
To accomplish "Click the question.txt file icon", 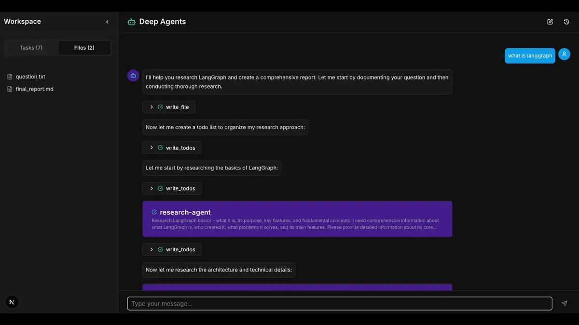I will (x=10, y=77).
